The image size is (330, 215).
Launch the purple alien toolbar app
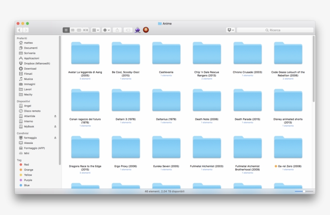[137, 30]
